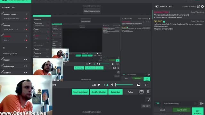Click the envelope message icon

142,92
